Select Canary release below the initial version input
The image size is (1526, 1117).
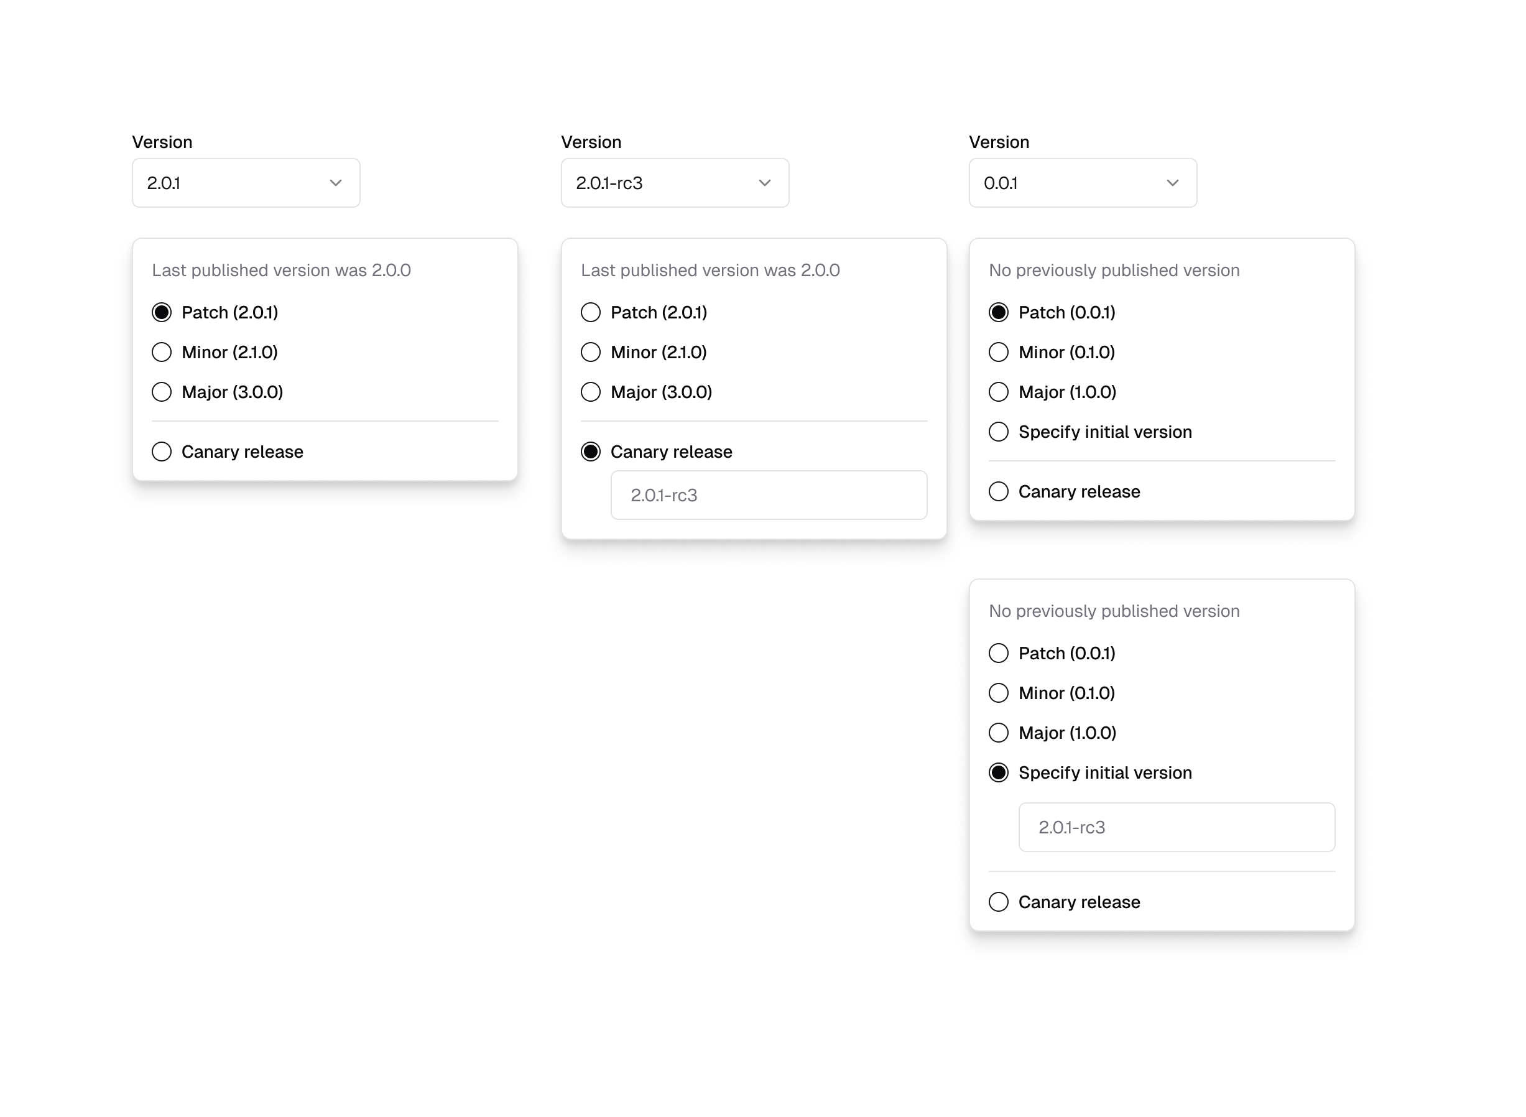(998, 902)
